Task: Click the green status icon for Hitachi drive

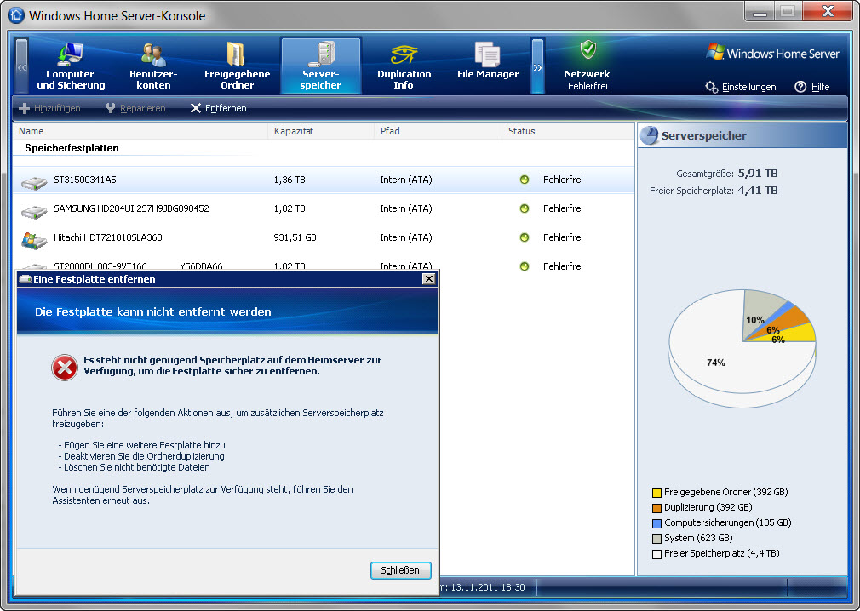Action: (525, 237)
